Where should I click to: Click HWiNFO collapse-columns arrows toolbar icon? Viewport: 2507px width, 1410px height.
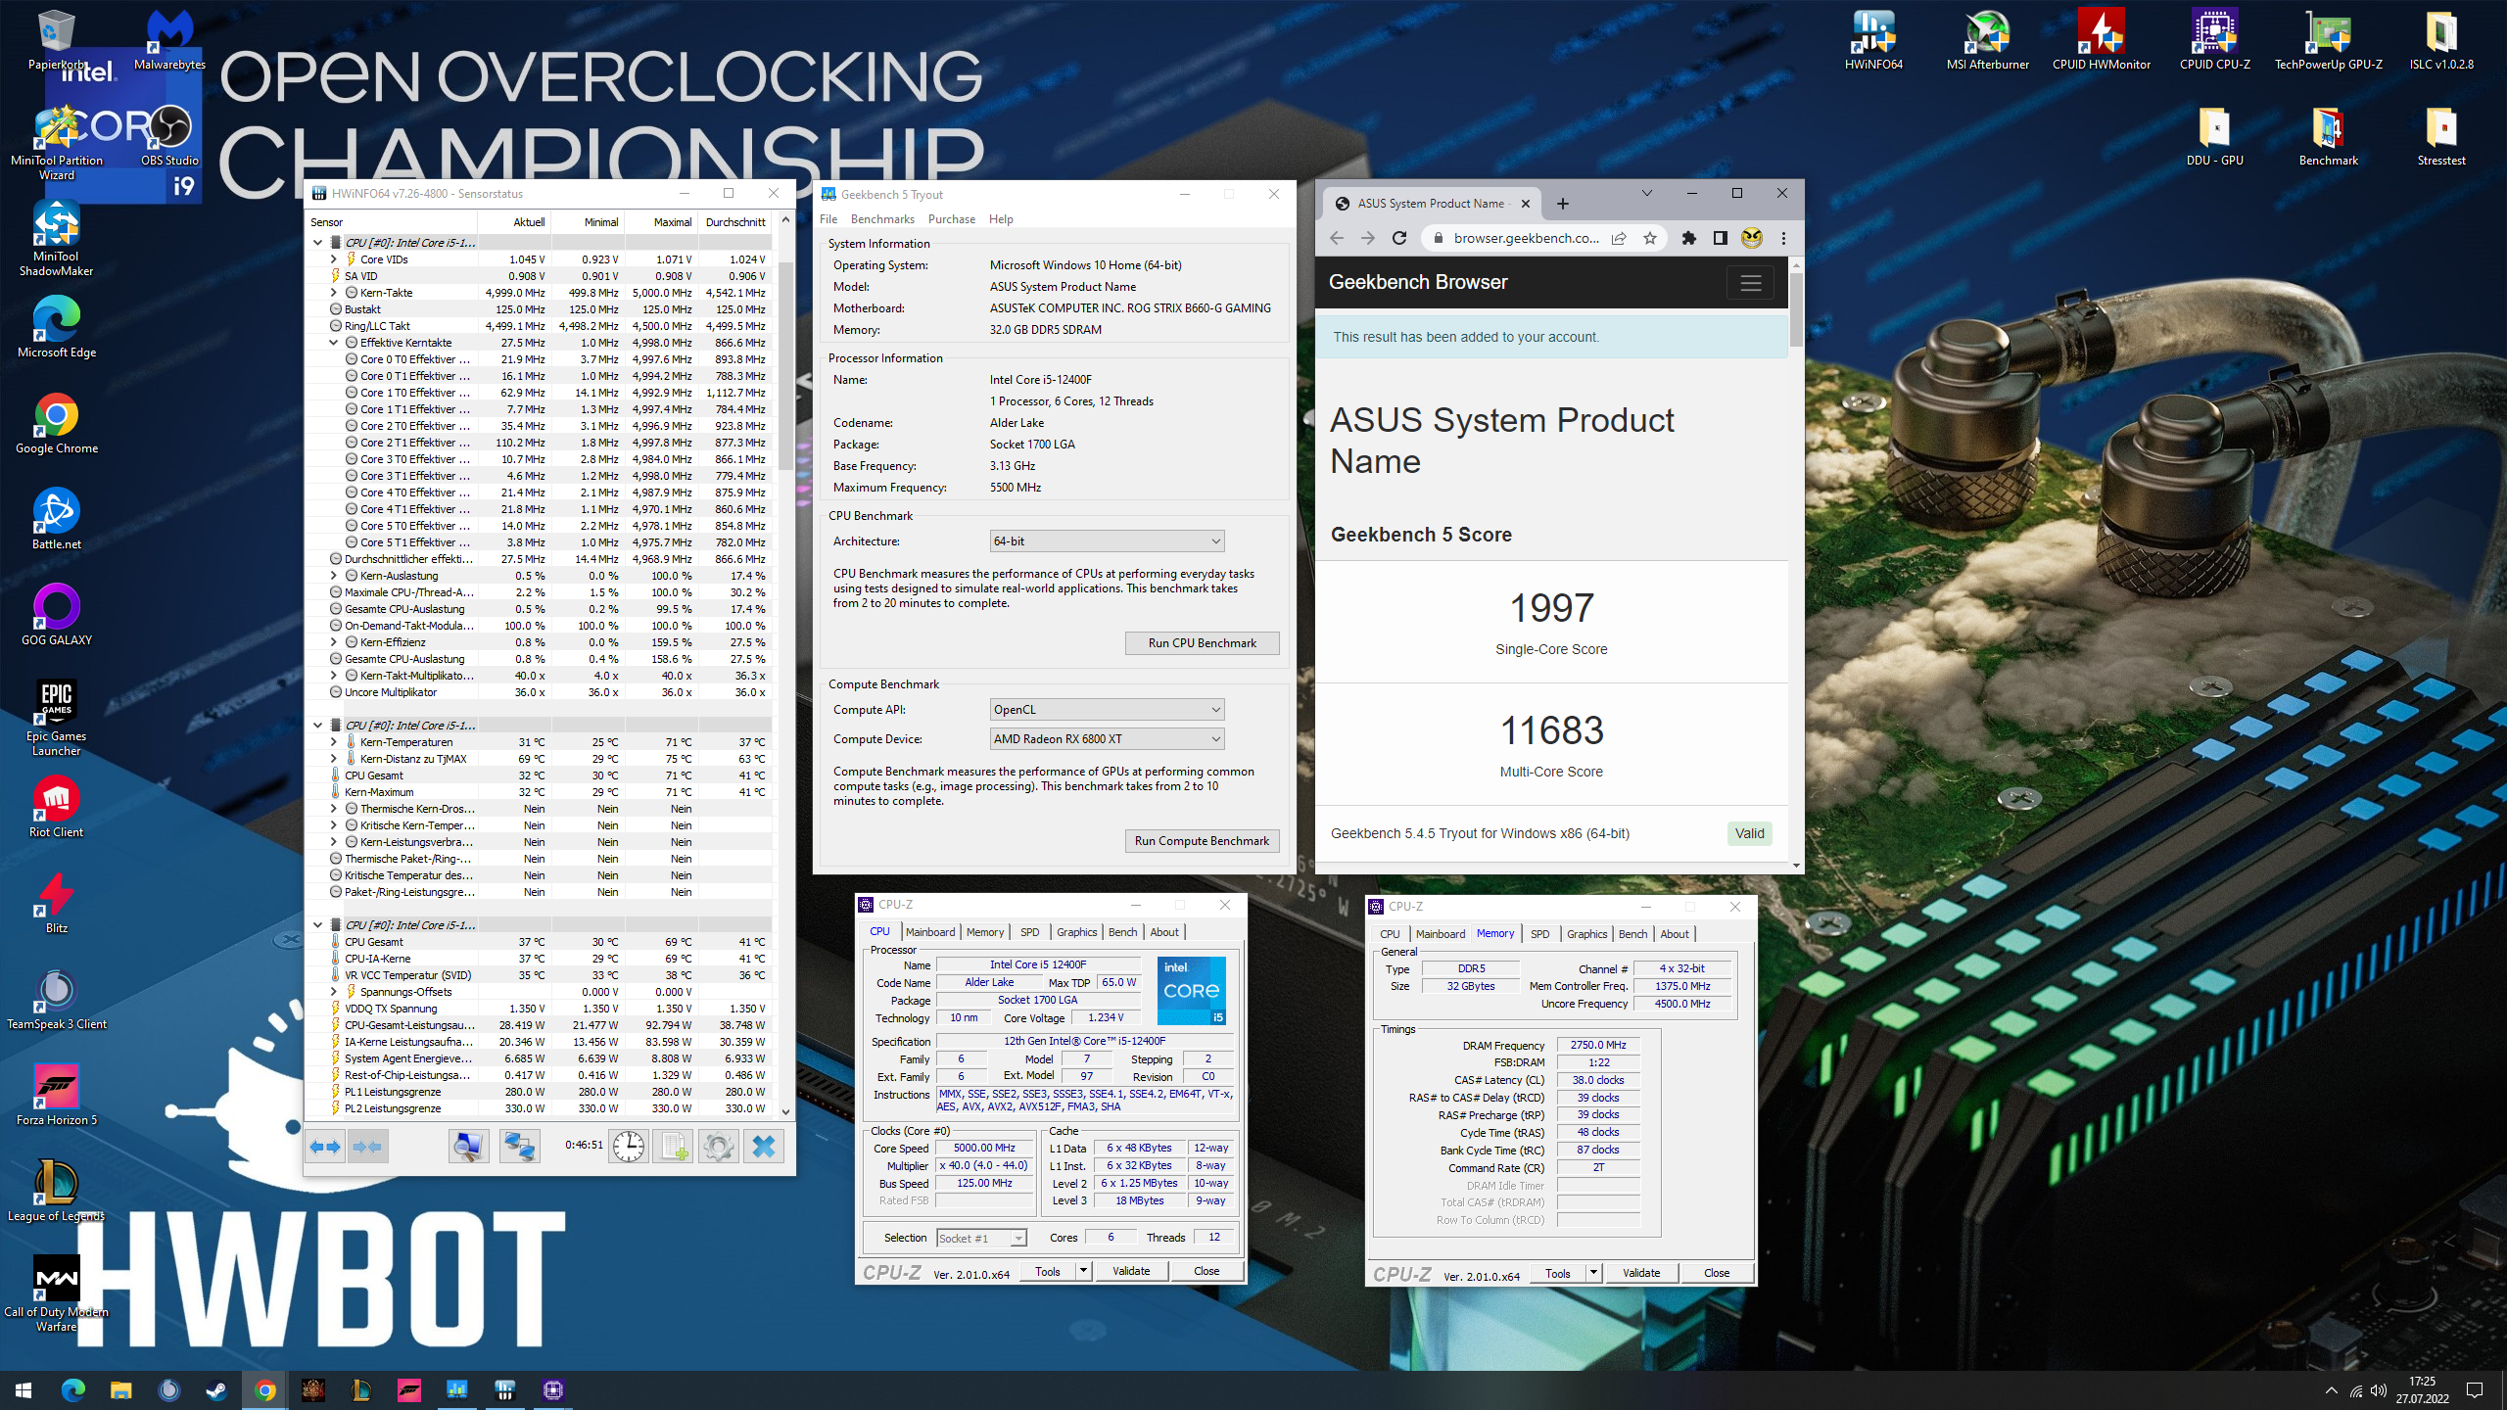368,1146
